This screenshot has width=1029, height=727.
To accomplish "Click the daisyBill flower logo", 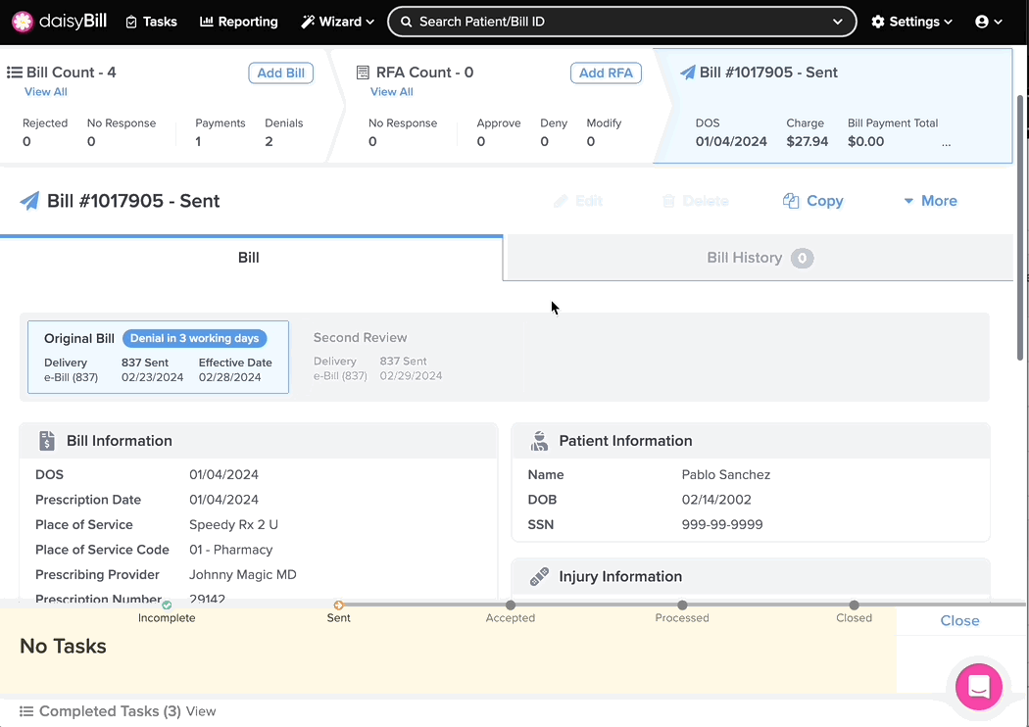I will click(23, 22).
